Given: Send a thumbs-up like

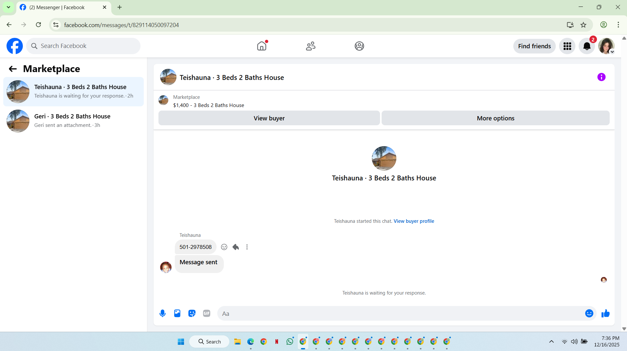Looking at the screenshot, I should point(605,313).
